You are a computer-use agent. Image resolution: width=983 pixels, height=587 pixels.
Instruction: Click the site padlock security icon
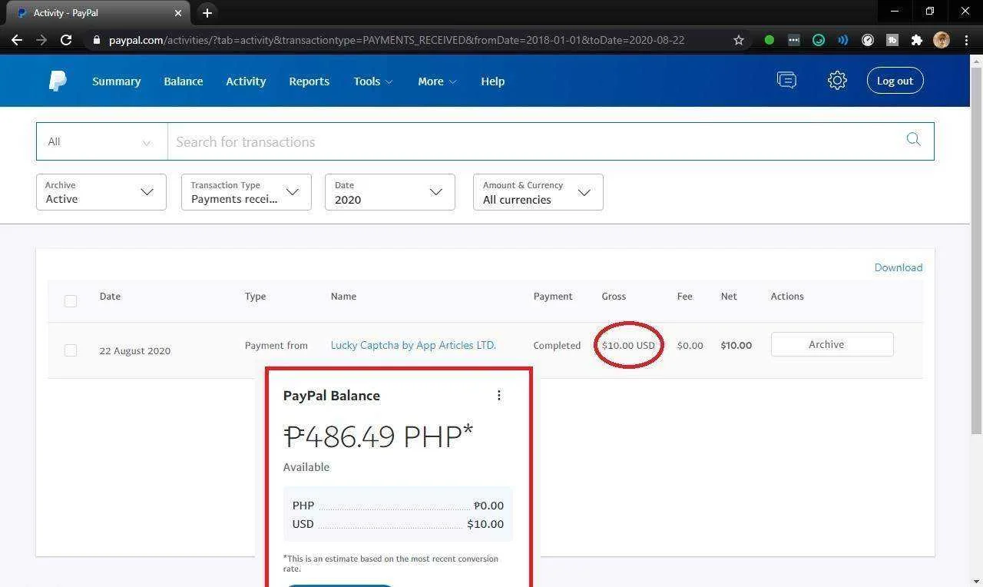[x=96, y=40]
